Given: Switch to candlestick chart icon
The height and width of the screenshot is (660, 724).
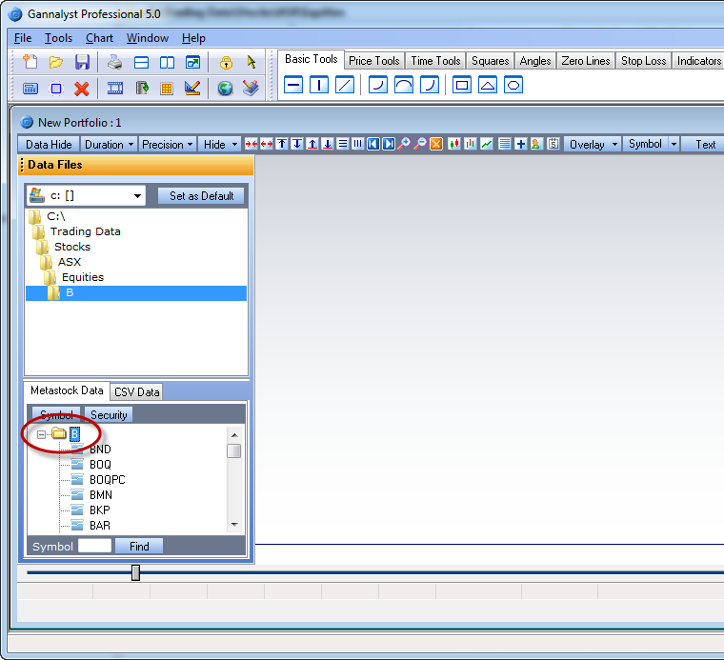Looking at the screenshot, I should coord(454,144).
